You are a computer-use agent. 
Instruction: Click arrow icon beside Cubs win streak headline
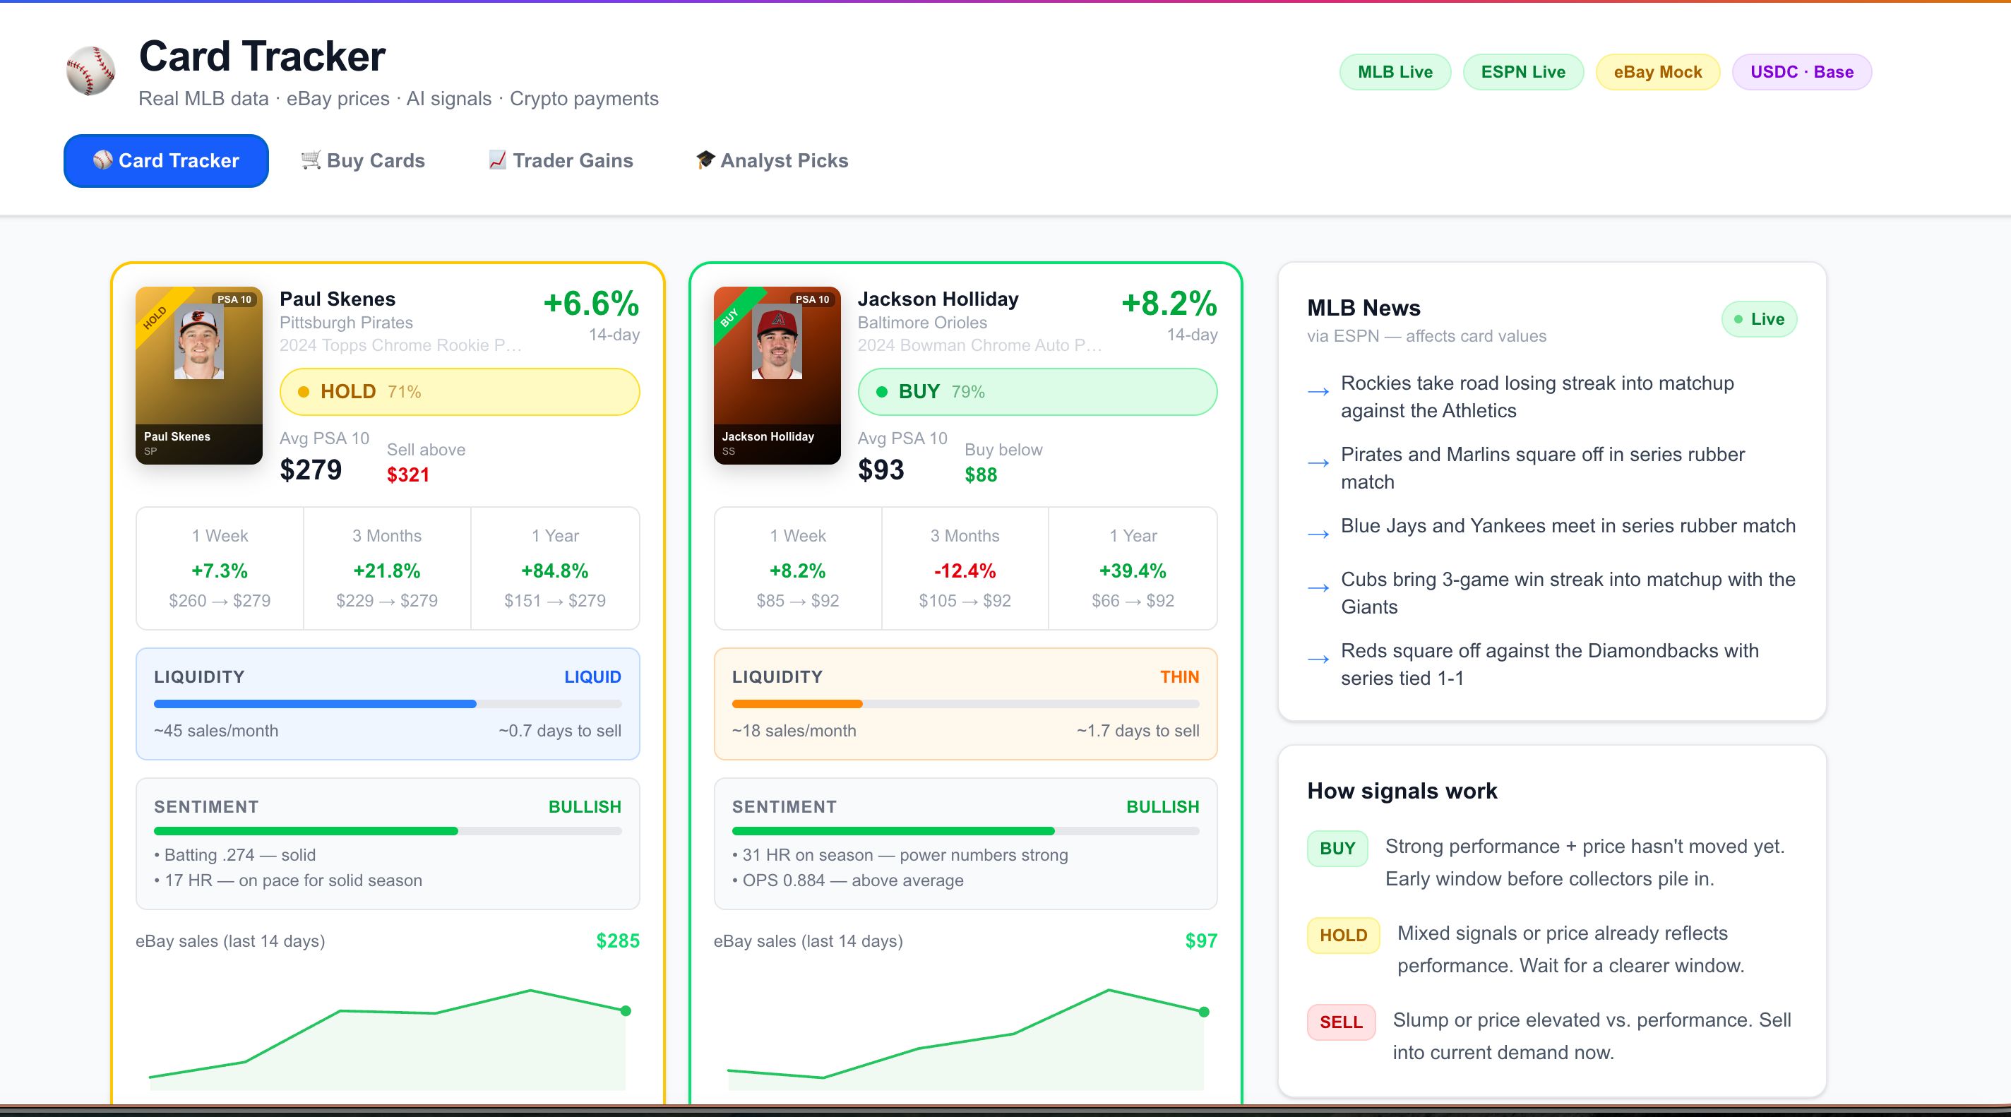[x=1318, y=587]
